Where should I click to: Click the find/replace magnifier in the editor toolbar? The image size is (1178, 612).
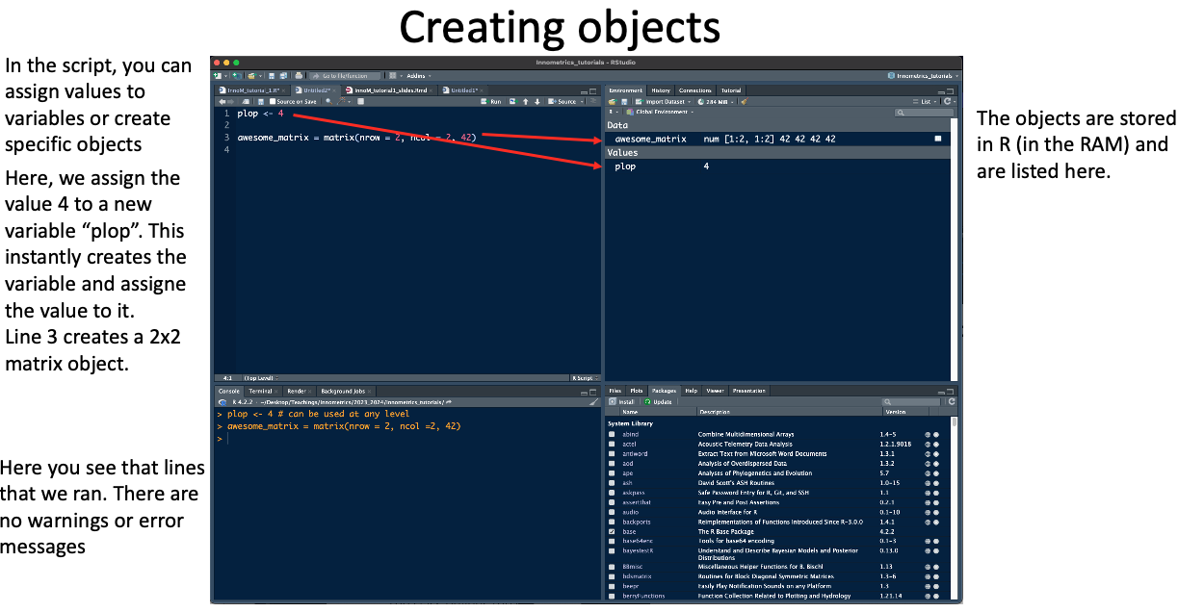pos(328,101)
